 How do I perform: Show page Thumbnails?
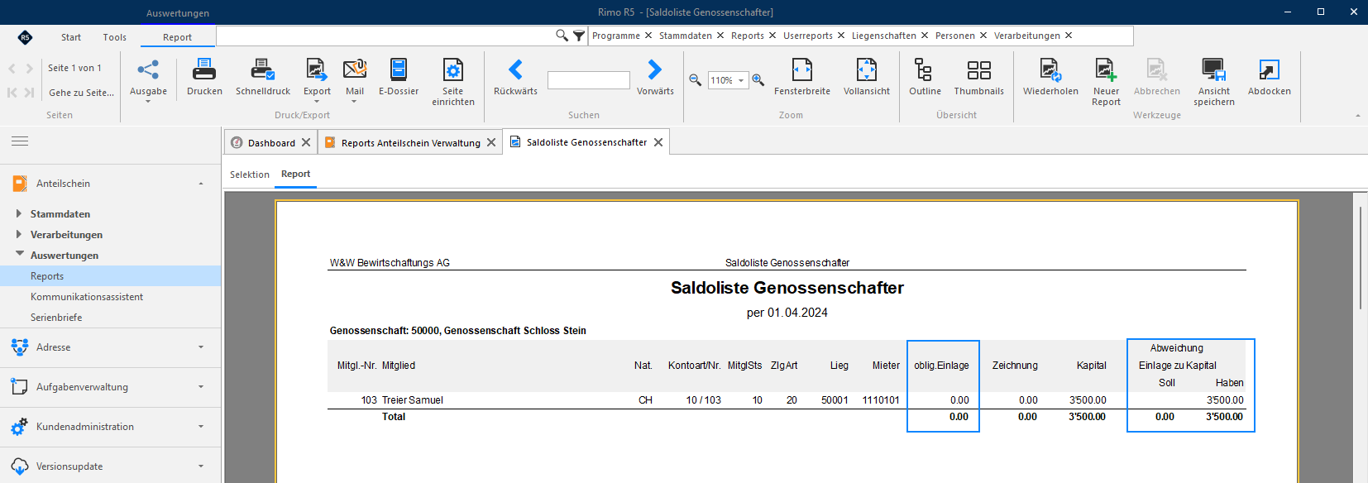pos(979,78)
